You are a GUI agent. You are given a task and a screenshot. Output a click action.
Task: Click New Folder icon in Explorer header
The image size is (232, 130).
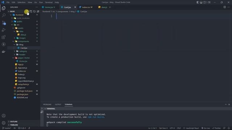[31, 12]
